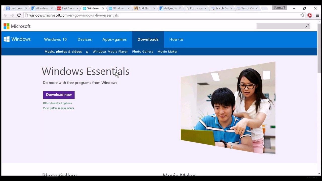
Task: Open the How-to menu item
Action: 176,39
